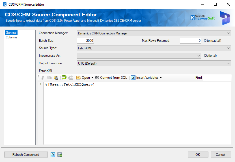Click the app icon in the title bar
This screenshot has height=162, width=235.
pos(5,4)
